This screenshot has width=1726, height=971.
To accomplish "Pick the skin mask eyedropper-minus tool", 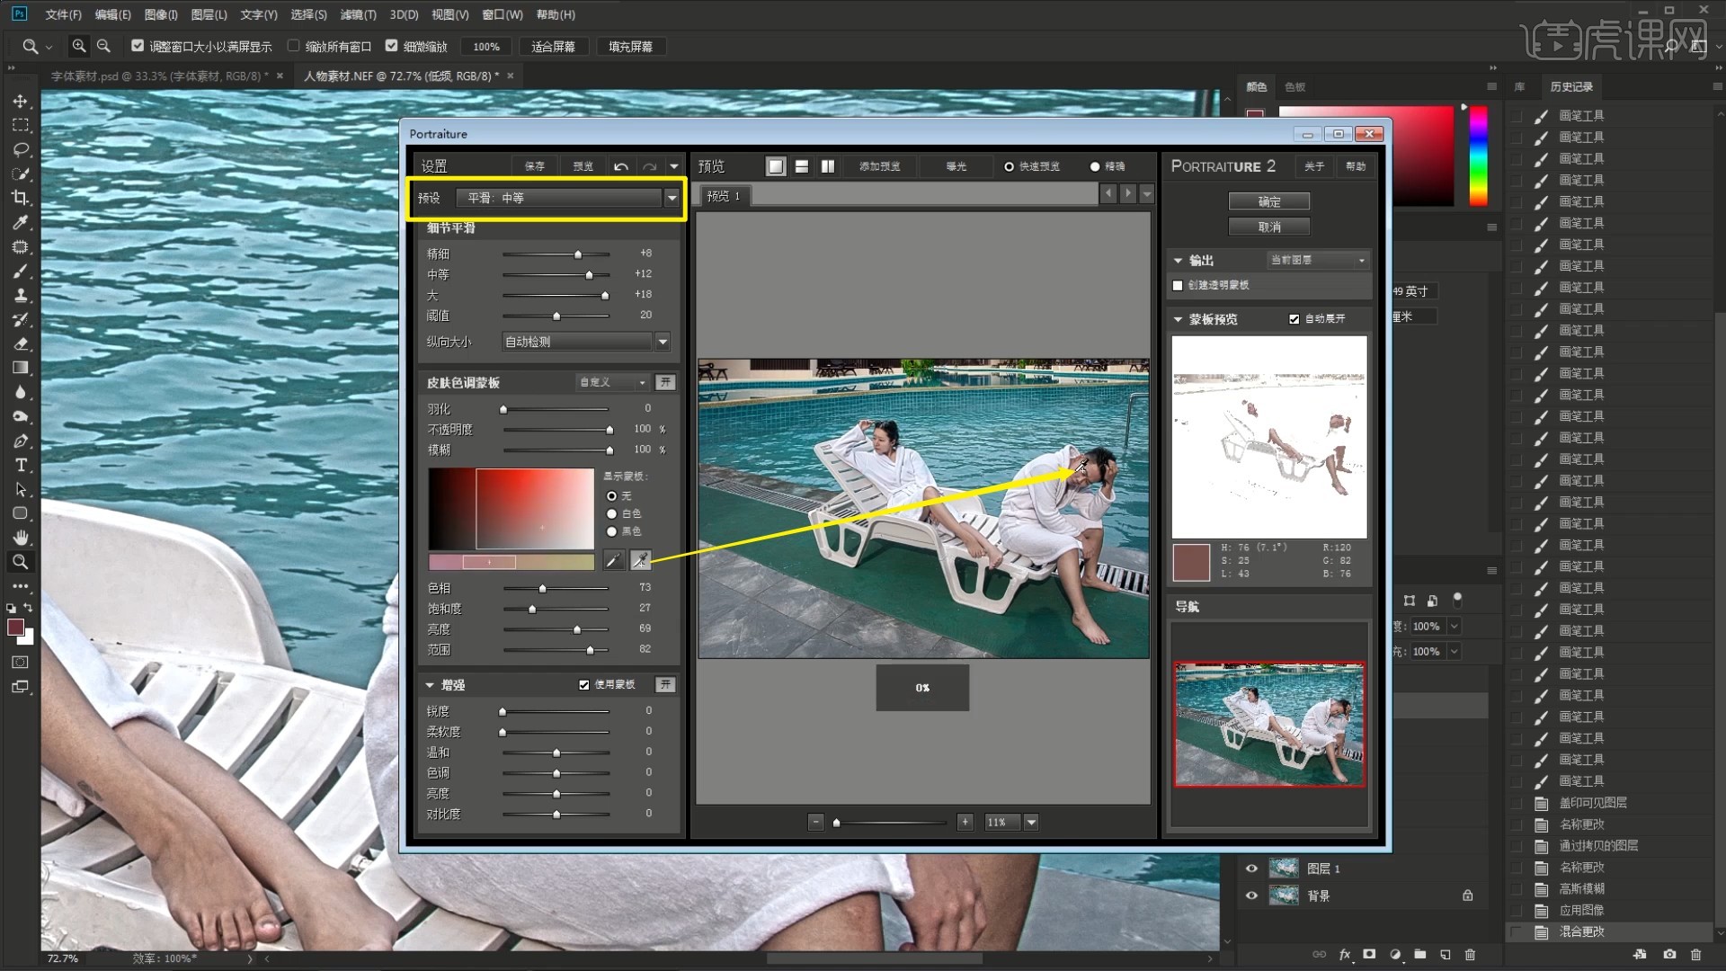I will point(640,560).
